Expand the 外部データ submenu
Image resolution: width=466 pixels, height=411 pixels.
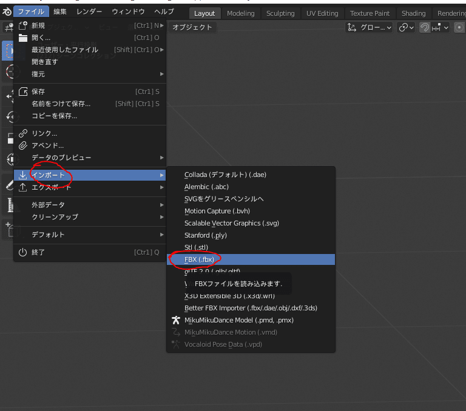tap(90, 205)
